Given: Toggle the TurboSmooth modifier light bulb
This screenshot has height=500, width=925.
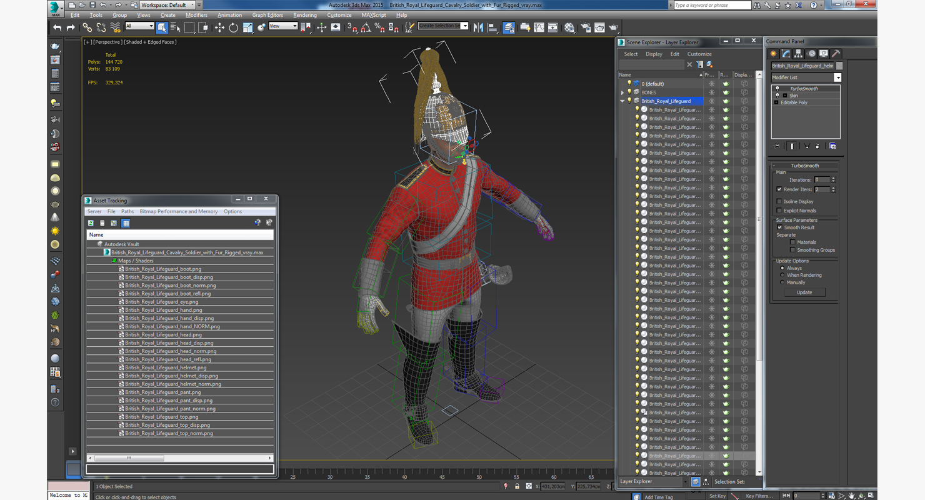Looking at the screenshot, I should [x=777, y=89].
